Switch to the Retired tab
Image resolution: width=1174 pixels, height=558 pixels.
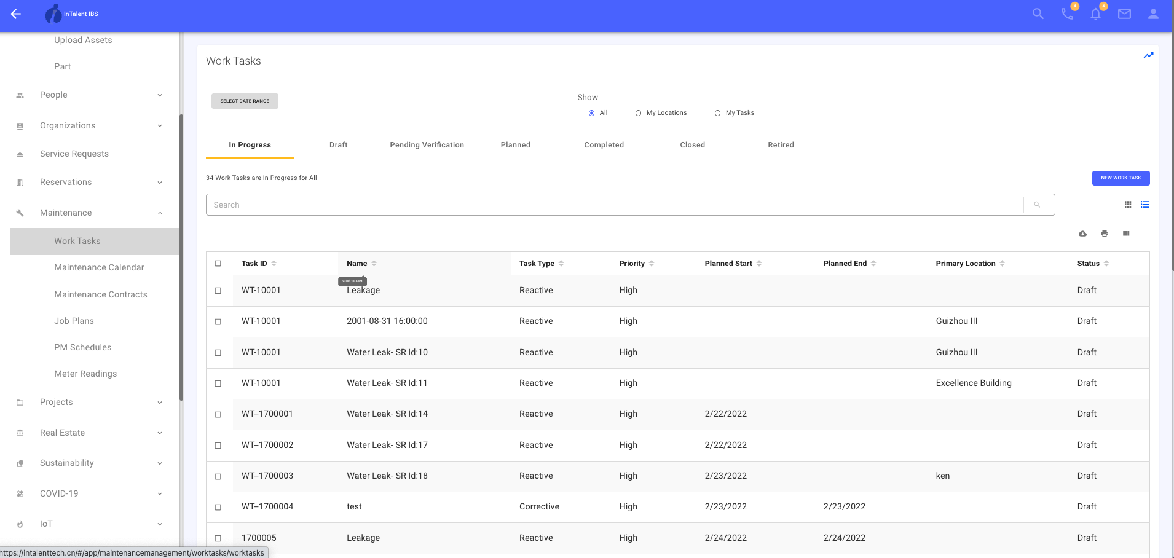[781, 145]
